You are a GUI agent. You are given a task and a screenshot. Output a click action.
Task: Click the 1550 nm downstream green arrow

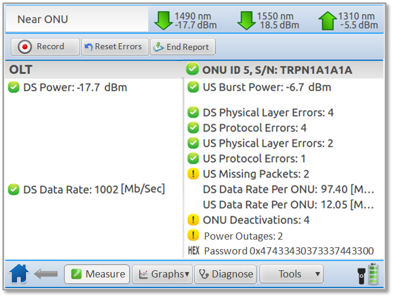[245, 20]
